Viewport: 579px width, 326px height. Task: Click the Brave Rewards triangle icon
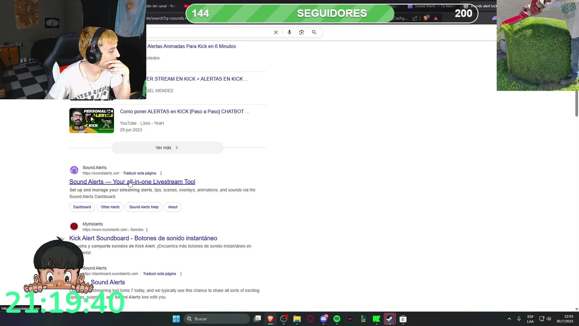[436, 18]
